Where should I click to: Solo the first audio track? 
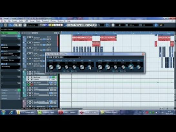pyautogui.click(x=32, y=37)
